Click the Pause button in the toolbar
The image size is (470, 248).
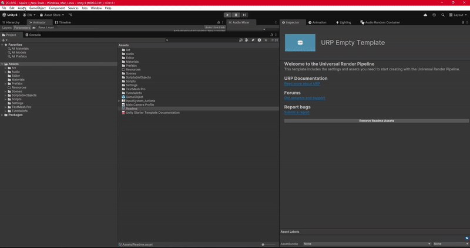click(x=236, y=15)
